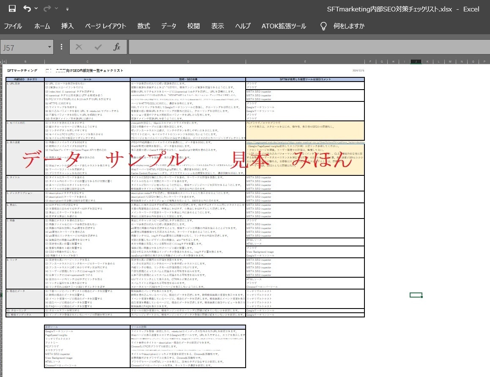Image resolution: width=490 pixels, height=377 pixels.
Task: Open the ヘルプ tab
Action: [243, 26]
